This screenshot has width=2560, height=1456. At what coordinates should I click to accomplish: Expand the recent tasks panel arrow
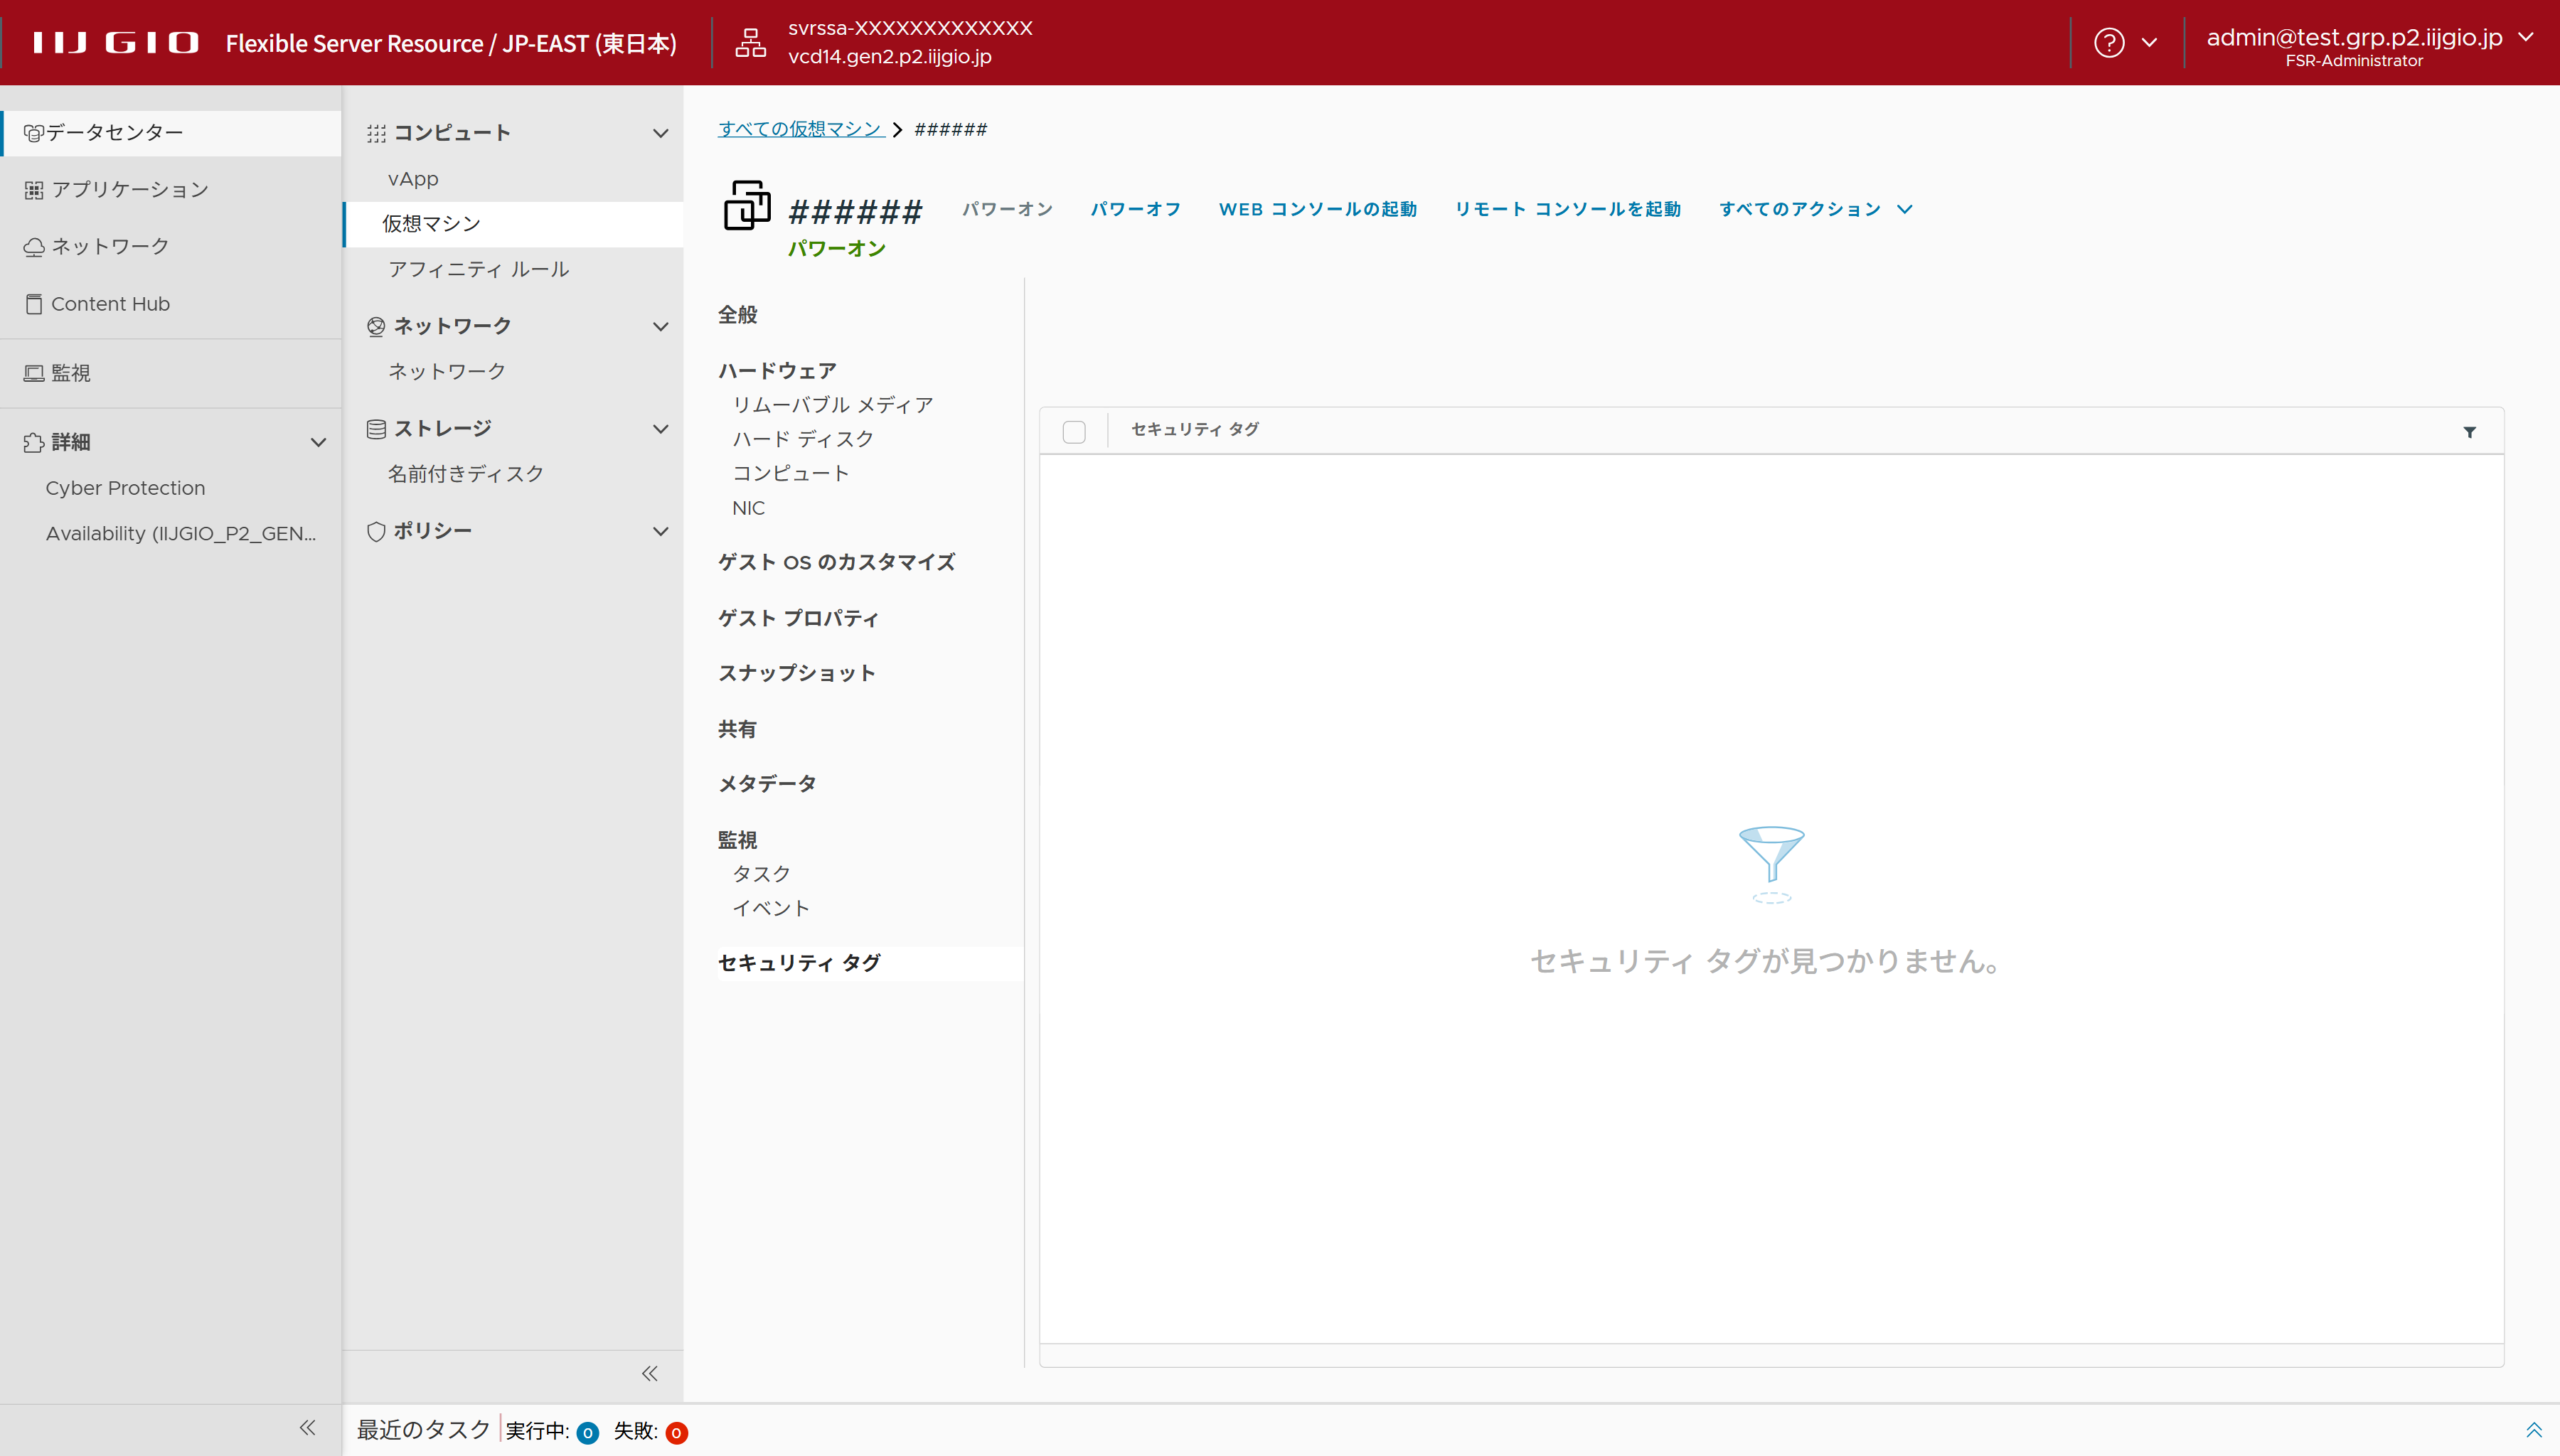[2533, 1430]
